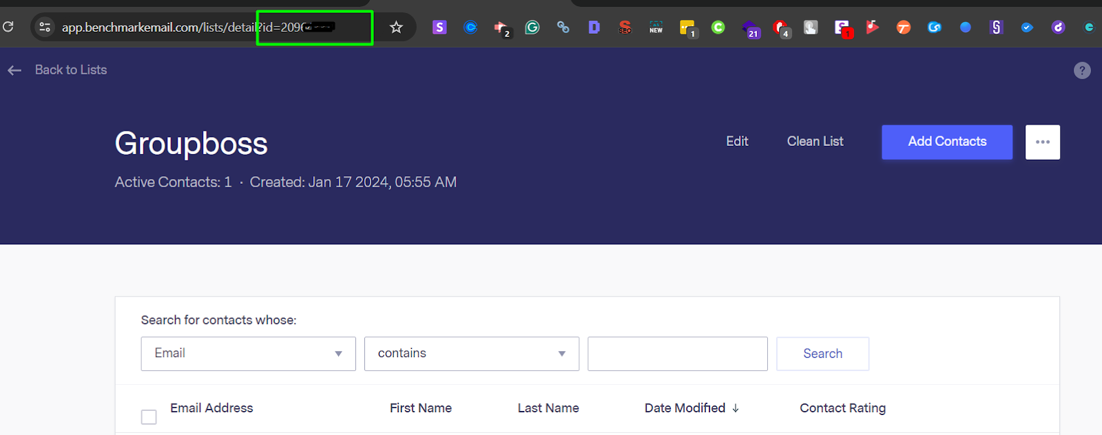Open the orange T extension icon
The image size is (1102, 435).
coord(904,27)
